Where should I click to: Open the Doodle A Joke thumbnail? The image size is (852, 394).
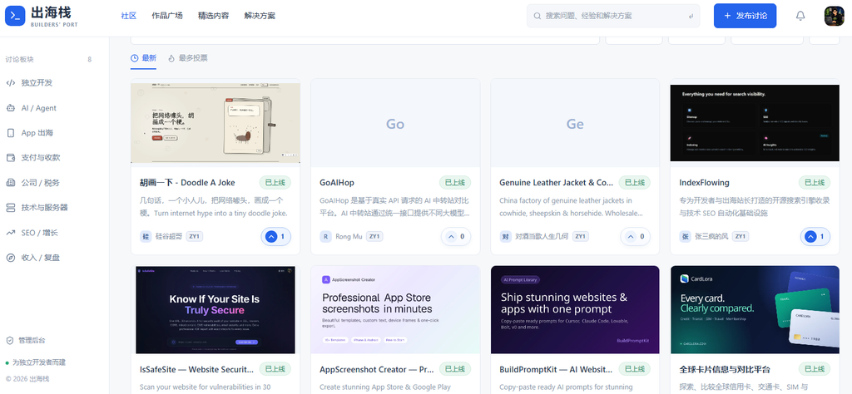(x=215, y=123)
